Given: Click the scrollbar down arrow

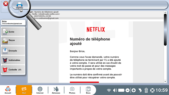Looking at the screenshot, I should click(x=165, y=81).
